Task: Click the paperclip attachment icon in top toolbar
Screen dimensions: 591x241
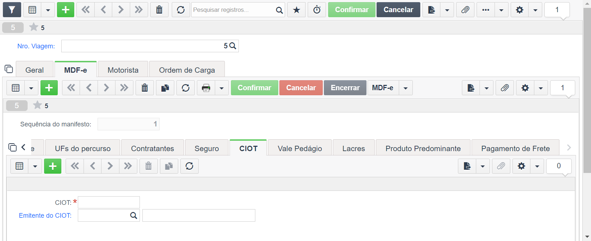Action: [465, 10]
